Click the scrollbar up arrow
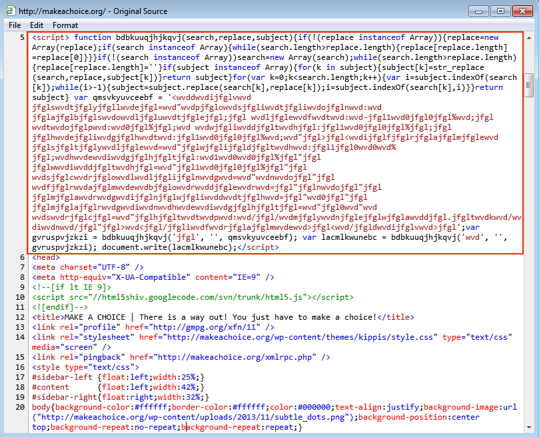 tap(529, 38)
